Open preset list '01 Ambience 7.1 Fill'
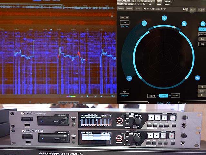This screenshot has width=206, height=155. point(156,9)
